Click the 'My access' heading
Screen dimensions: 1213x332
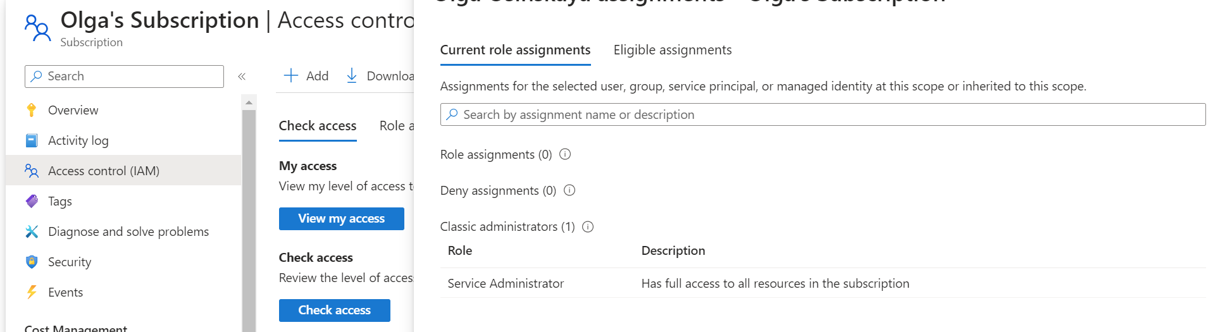point(308,166)
